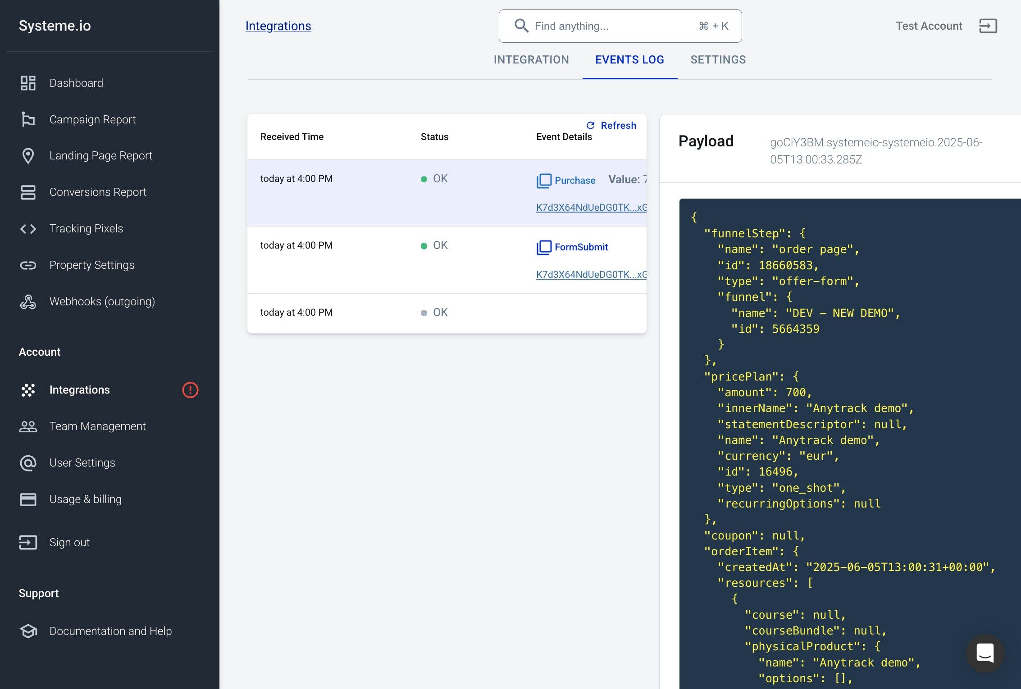The image size is (1021, 689).
Task: Click the Landing Page Report pin icon
Action: pyautogui.click(x=28, y=155)
